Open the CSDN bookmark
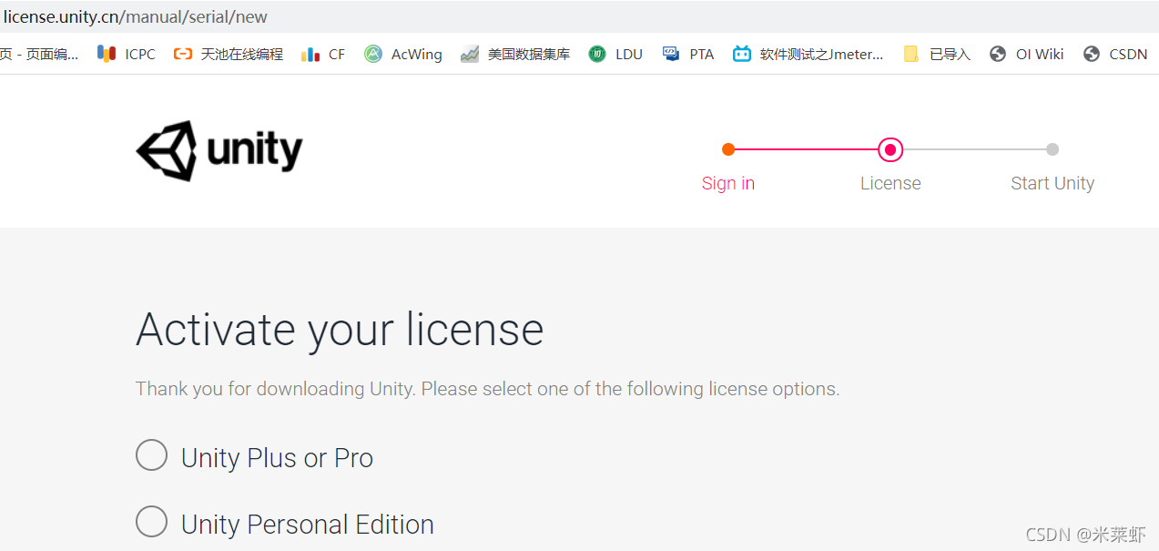Image resolution: width=1159 pixels, height=551 pixels. click(x=1115, y=54)
